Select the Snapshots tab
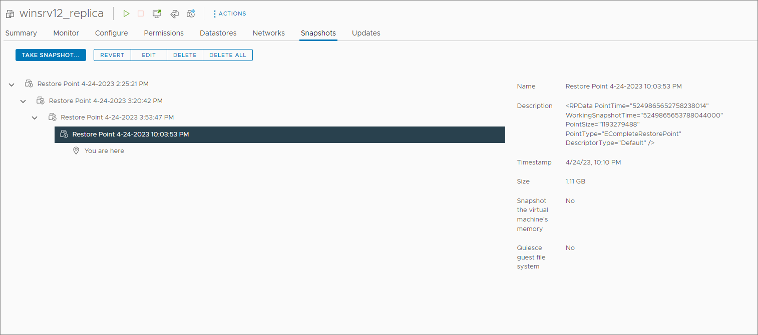This screenshot has height=335, width=758. click(318, 33)
